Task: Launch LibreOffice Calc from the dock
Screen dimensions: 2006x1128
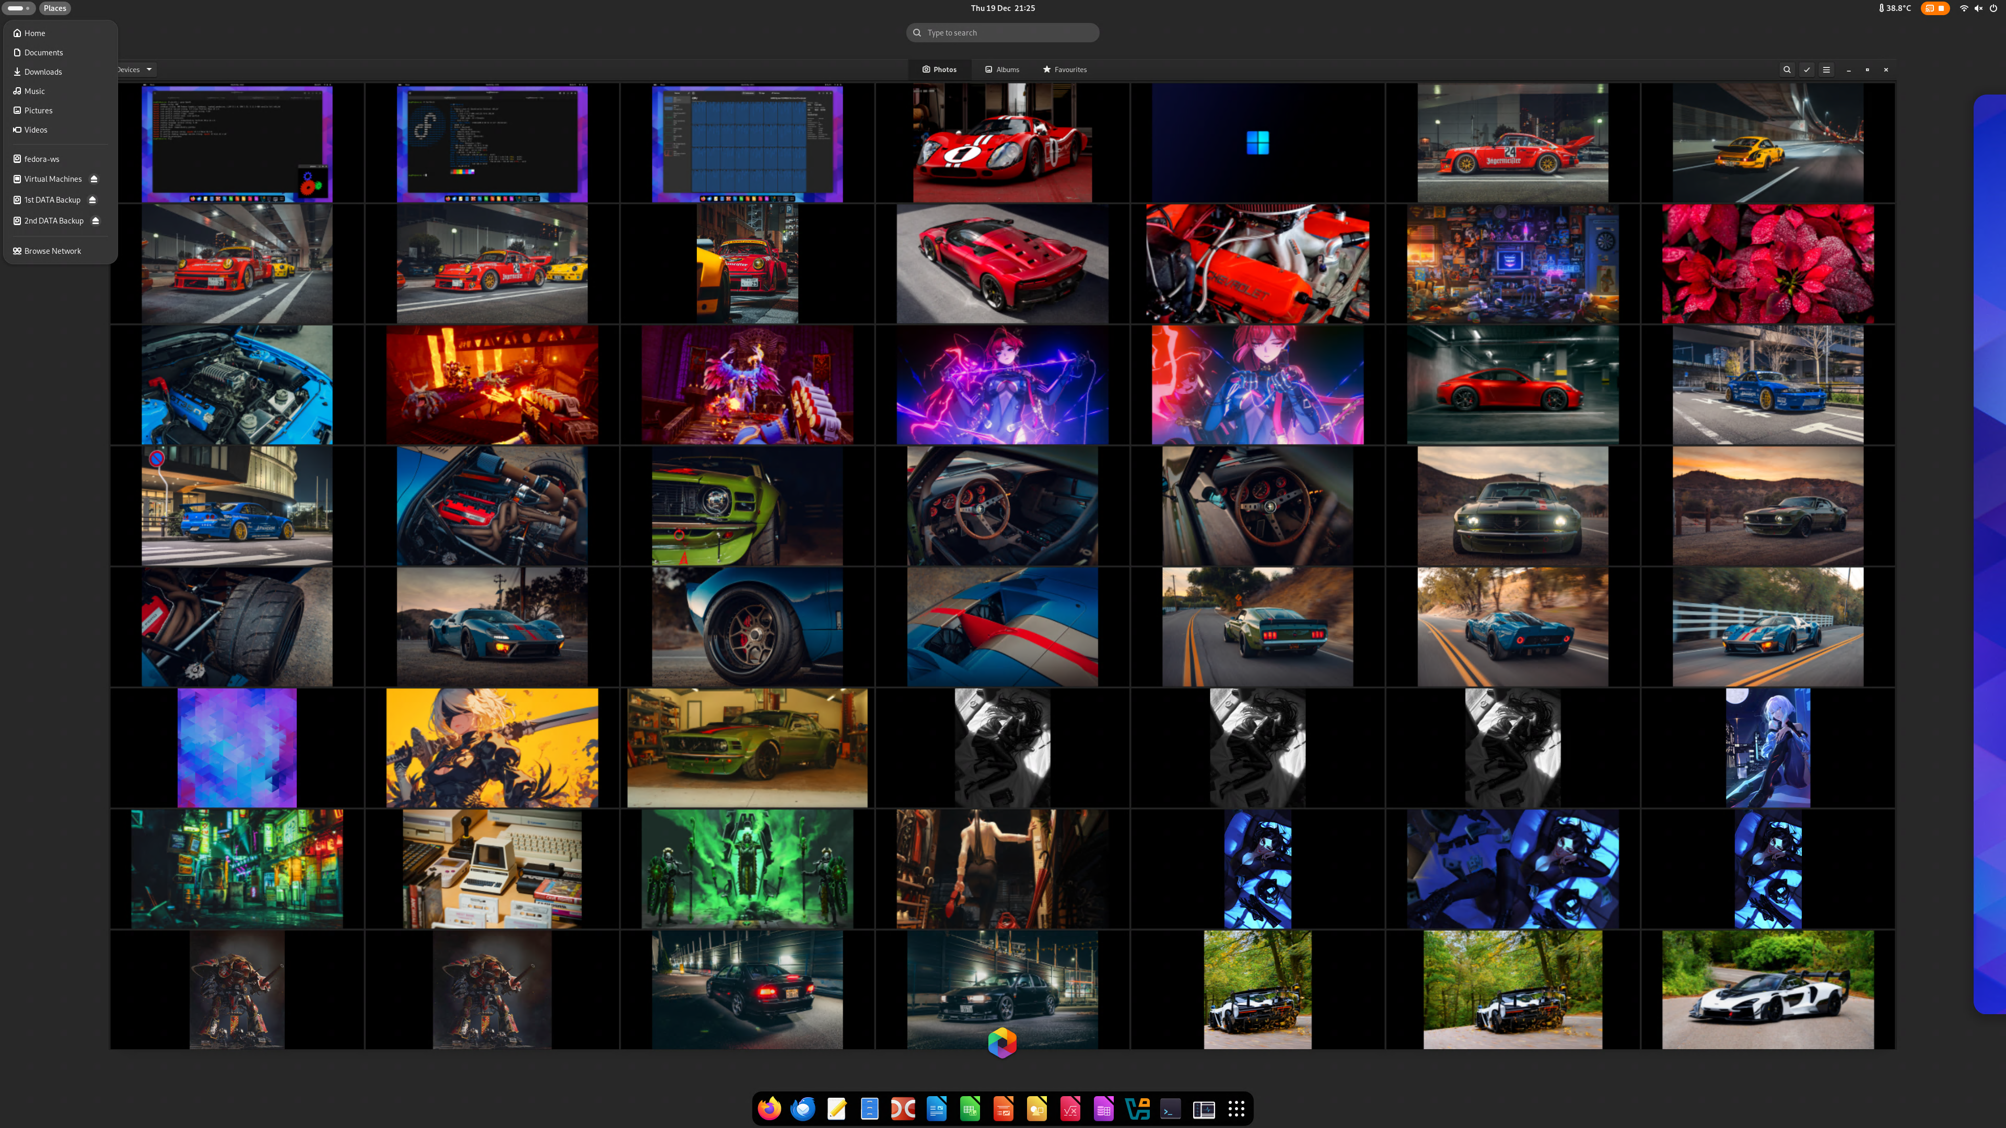Action: [970, 1109]
